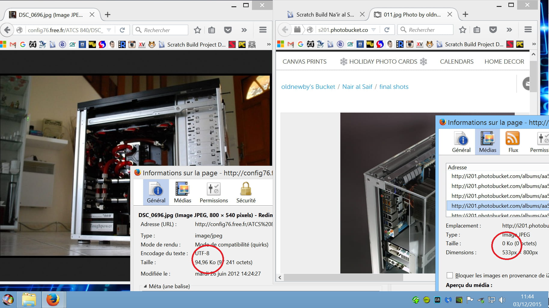This screenshot has width=549, height=308.
Task: Open CANVAS PRINTS menu on Photobucket
Action: click(x=305, y=62)
